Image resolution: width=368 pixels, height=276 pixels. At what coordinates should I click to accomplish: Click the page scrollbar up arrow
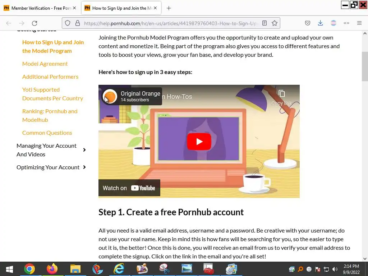(x=365, y=33)
